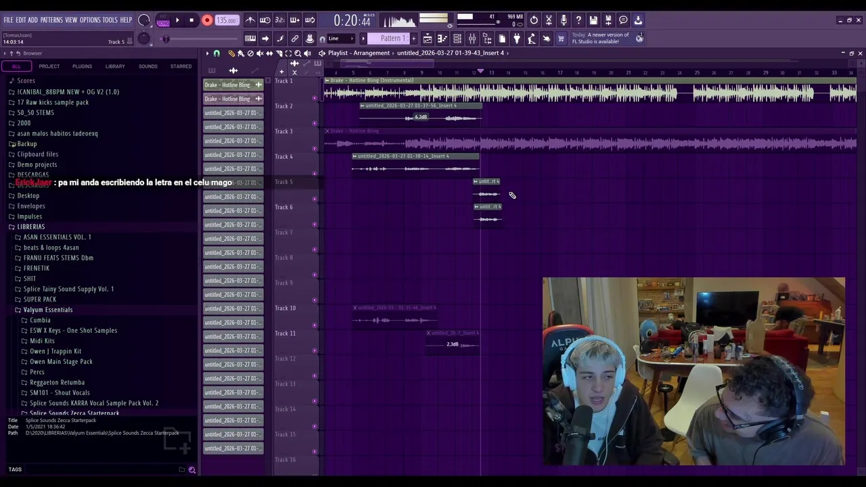This screenshot has width=866, height=487.
Task: Open the FILE menu
Action: pyautogui.click(x=8, y=20)
